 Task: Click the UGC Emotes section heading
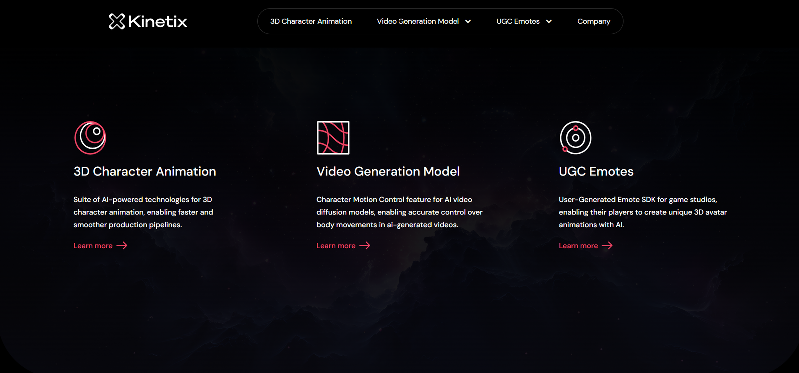(596, 171)
